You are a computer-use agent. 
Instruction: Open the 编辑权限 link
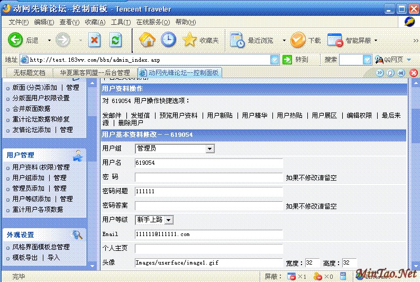[x=359, y=115]
